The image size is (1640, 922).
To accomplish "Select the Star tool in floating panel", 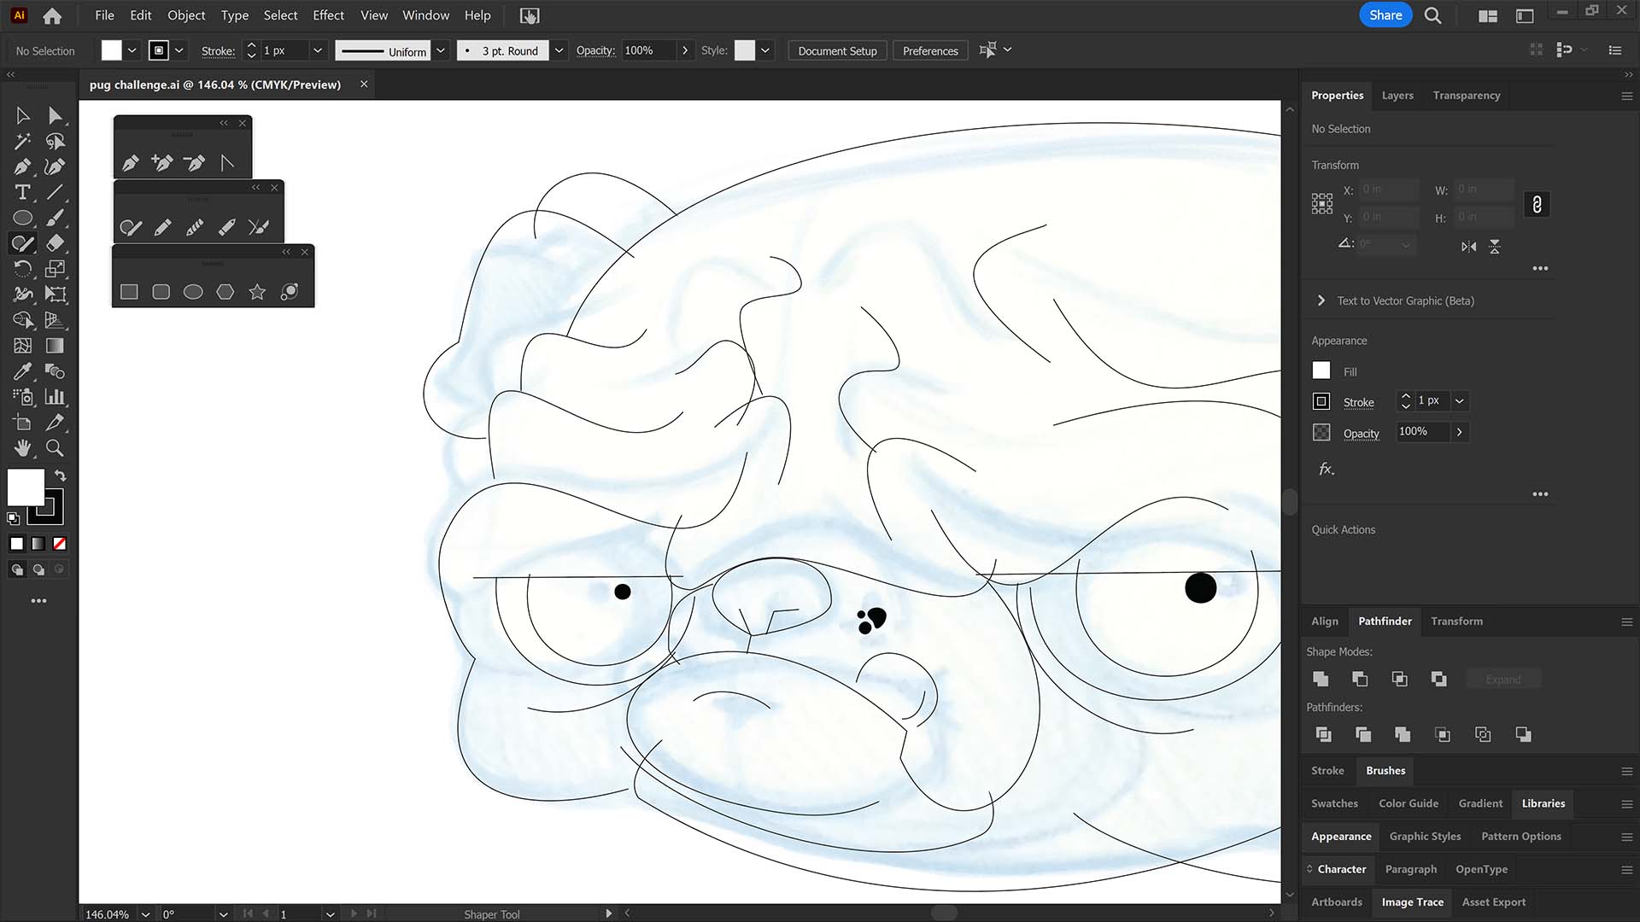I will click(x=257, y=292).
